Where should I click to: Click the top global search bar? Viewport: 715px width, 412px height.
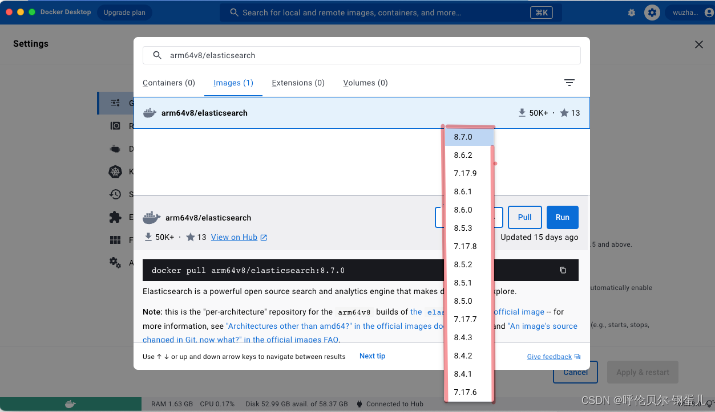click(x=391, y=13)
